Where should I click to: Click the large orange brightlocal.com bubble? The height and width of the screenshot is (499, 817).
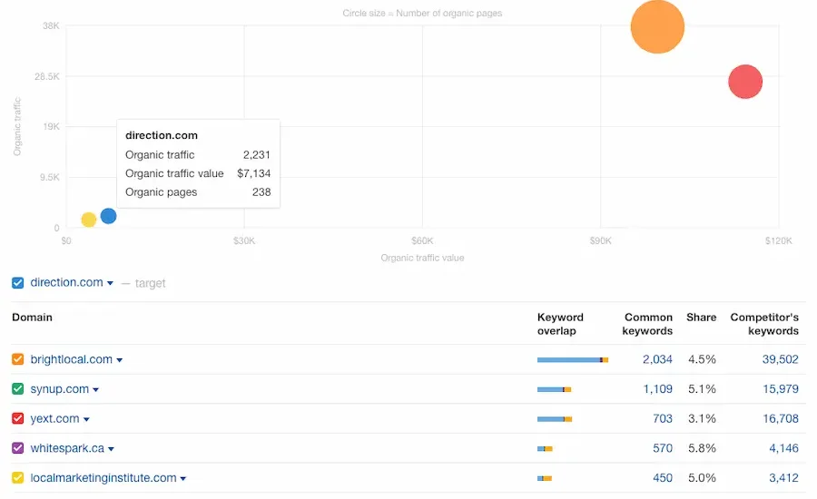pyautogui.click(x=657, y=26)
